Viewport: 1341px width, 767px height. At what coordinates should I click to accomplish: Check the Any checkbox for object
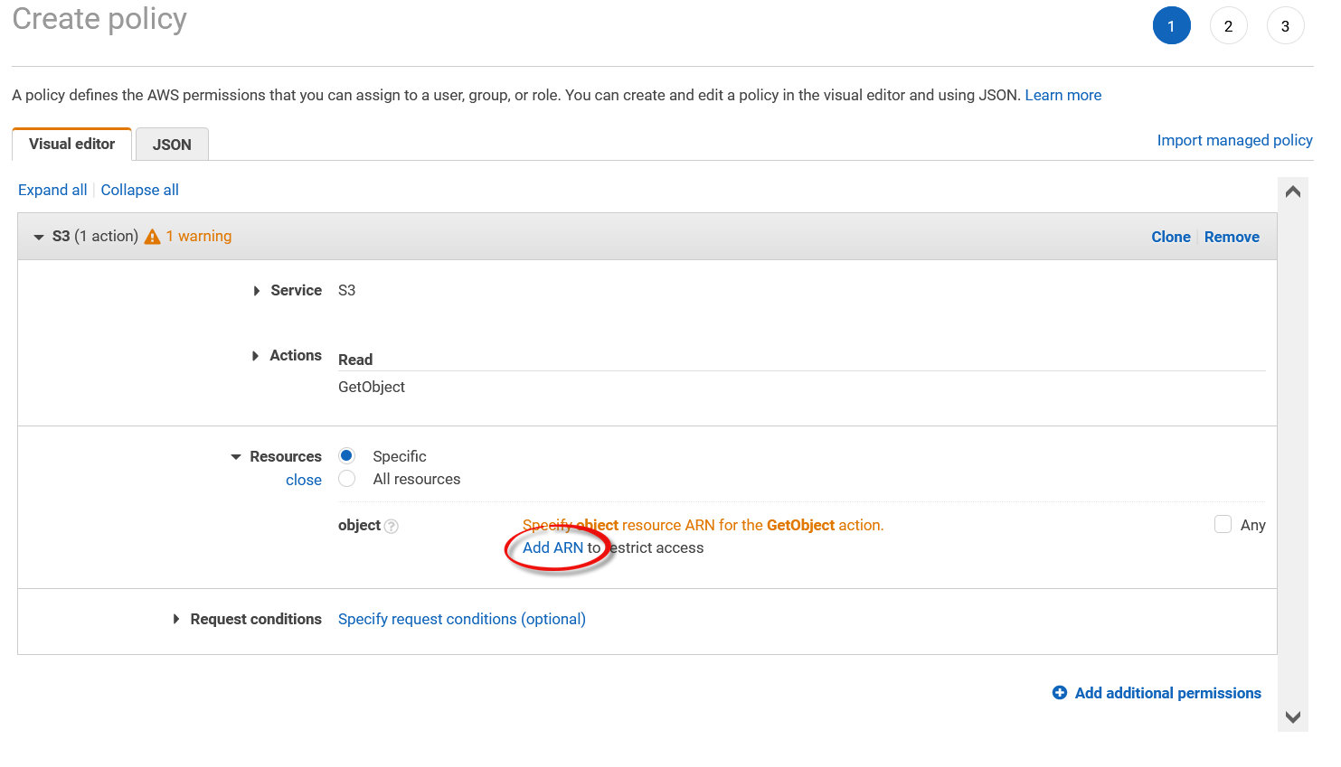[1223, 525]
